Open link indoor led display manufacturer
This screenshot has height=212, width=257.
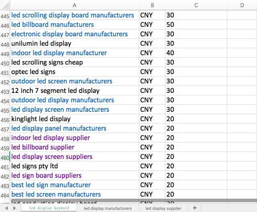click(x=59, y=53)
